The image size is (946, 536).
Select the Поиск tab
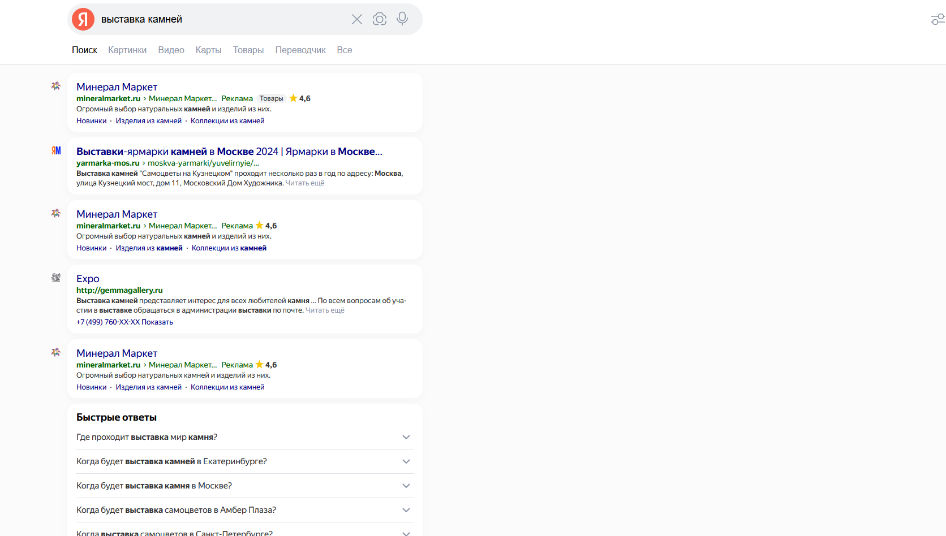84,50
